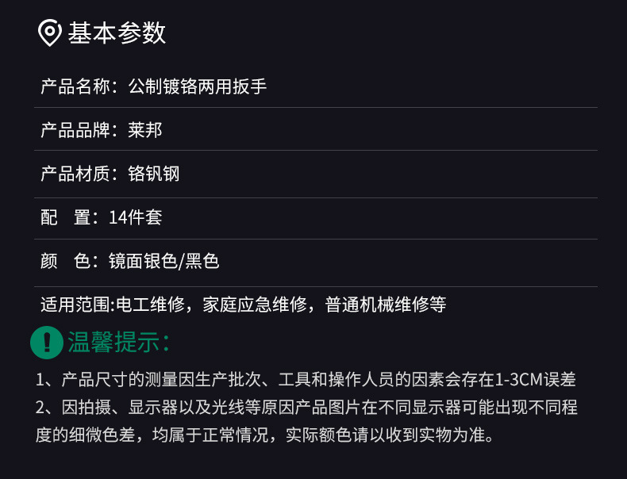The image size is (627, 479).
Task: Click the color value 镜面银色/黑色
Action: [163, 261]
